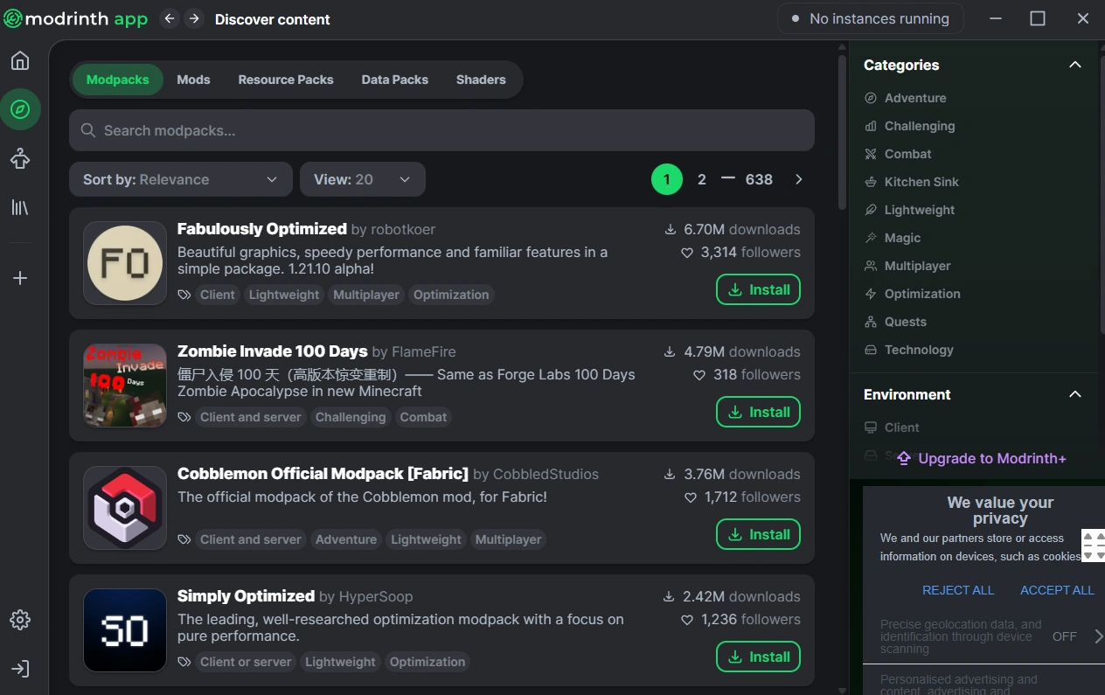The image size is (1105, 695).
Task: Focus the Search modpacks field
Action: pos(441,130)
